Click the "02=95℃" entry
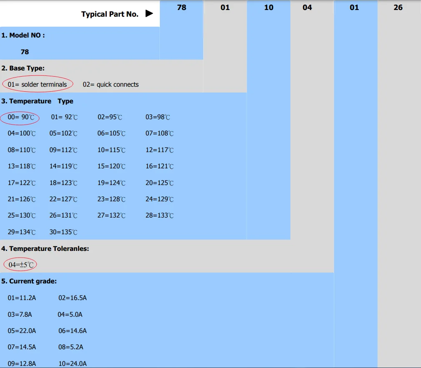Image resolution: width=421 pixels, height=368 pixels. 110,117
